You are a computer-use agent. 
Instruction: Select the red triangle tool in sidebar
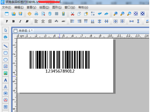6,100
